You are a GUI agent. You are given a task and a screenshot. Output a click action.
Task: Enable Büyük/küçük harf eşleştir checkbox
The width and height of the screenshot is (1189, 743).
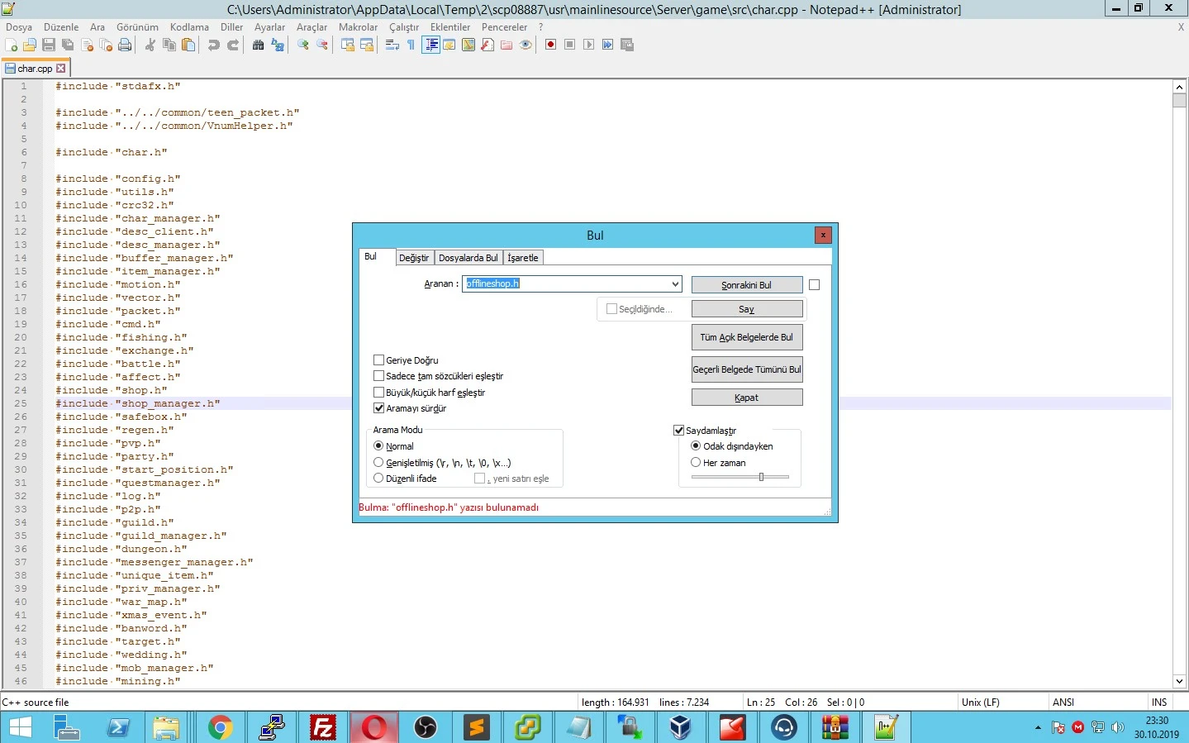point(378,393)
